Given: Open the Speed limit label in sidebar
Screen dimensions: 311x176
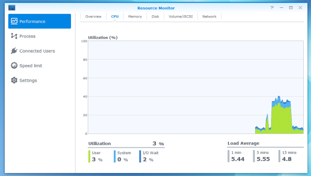Looking at the screenshot, I should coord(31,66).
